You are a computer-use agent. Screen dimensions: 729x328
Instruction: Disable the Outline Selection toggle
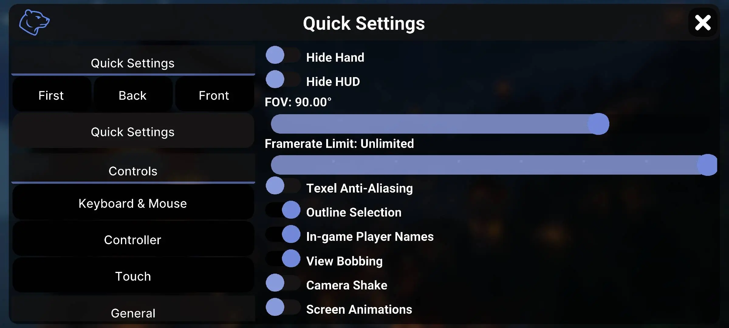tap(283, 210)
